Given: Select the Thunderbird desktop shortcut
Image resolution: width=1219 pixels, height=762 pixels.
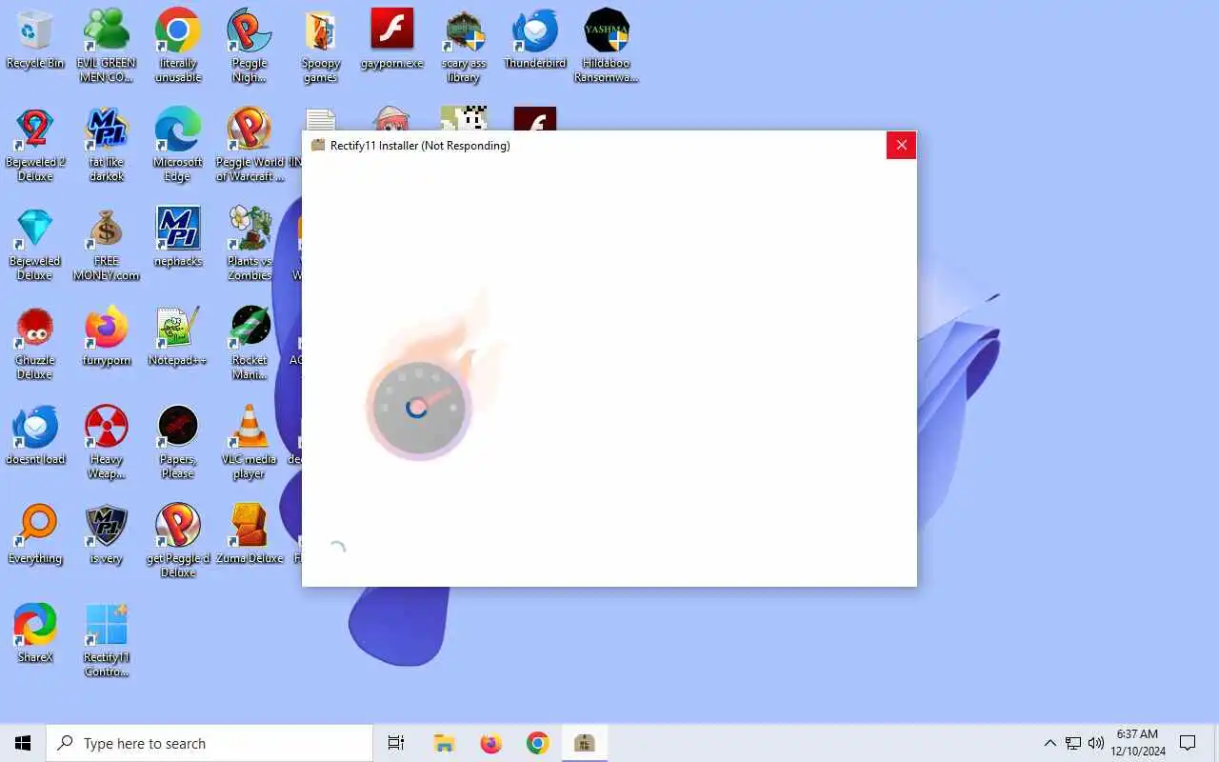Looking at the screenshot, I should (x=535, y=40).
